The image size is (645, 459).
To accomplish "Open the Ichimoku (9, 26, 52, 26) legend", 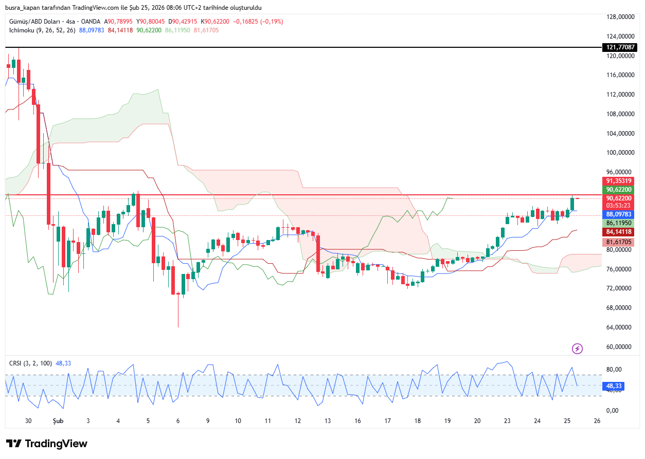I will pos(42,30).
